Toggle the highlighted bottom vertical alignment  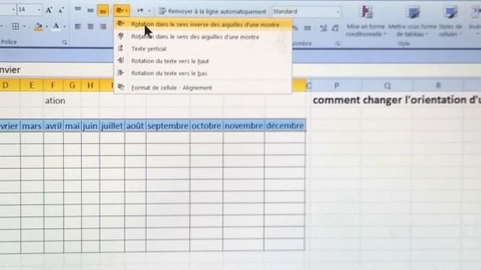click(x=103, y=10)
